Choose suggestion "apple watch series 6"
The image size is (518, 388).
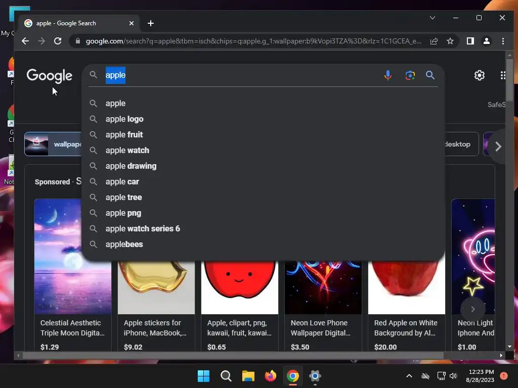coord(263,229)
